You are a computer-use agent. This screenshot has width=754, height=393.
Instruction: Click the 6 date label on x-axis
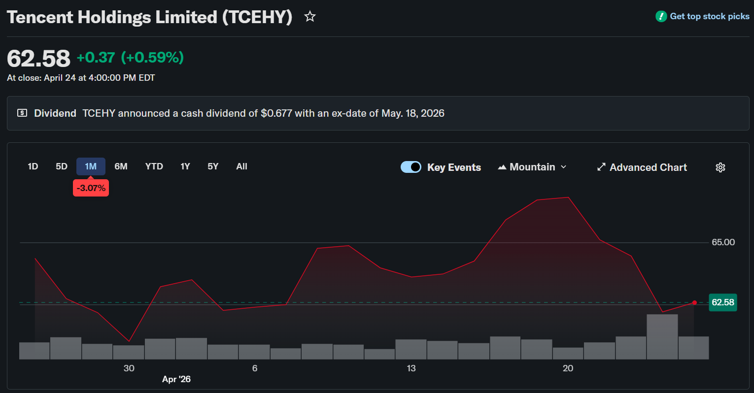pos(255,368)
